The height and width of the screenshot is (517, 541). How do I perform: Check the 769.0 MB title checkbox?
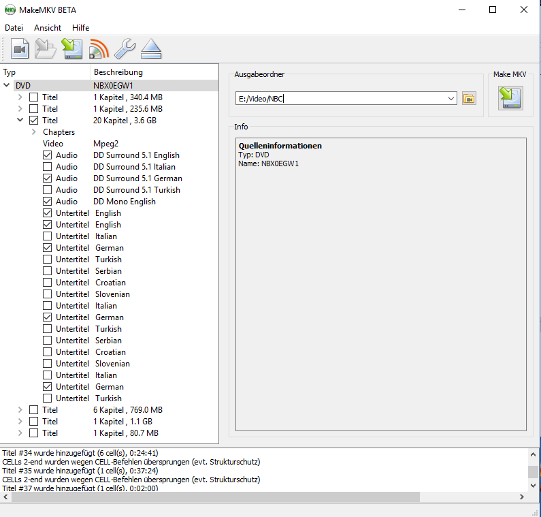33,410
